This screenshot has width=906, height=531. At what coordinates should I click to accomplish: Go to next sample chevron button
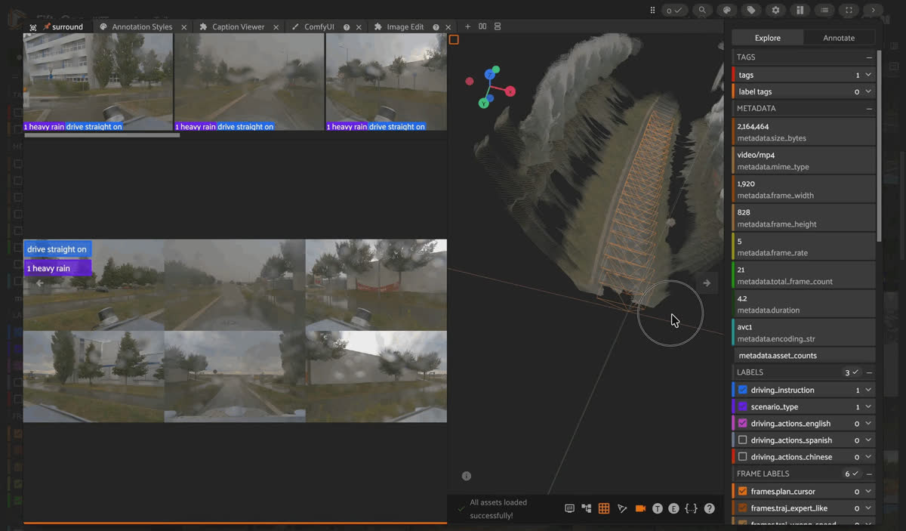[874, 11]
